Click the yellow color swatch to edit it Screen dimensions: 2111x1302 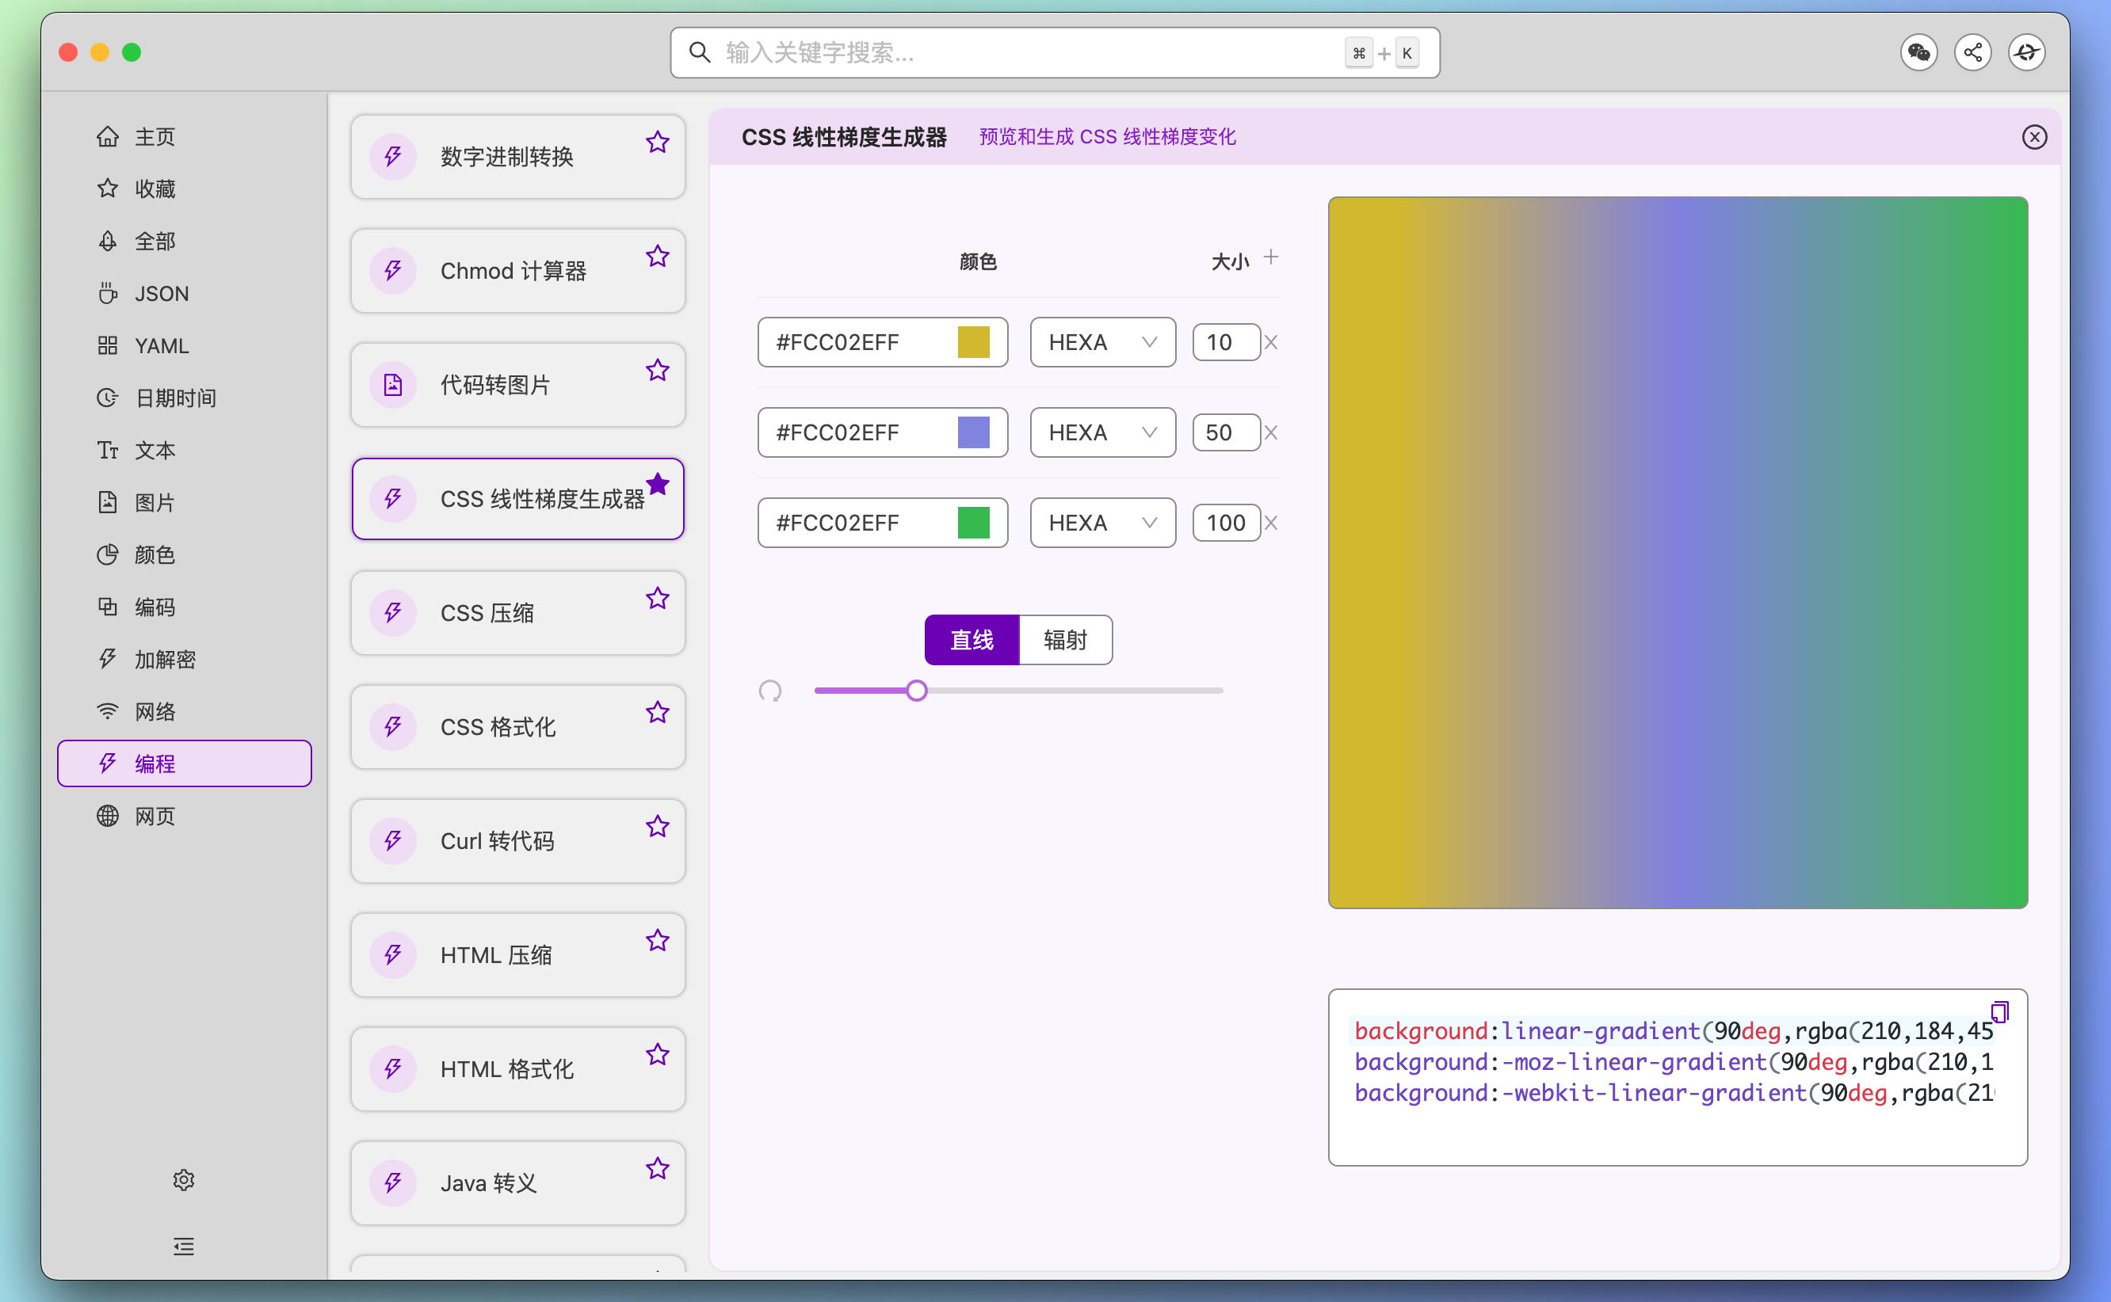975,342
